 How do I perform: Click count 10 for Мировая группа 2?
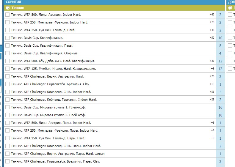(220, 115)
